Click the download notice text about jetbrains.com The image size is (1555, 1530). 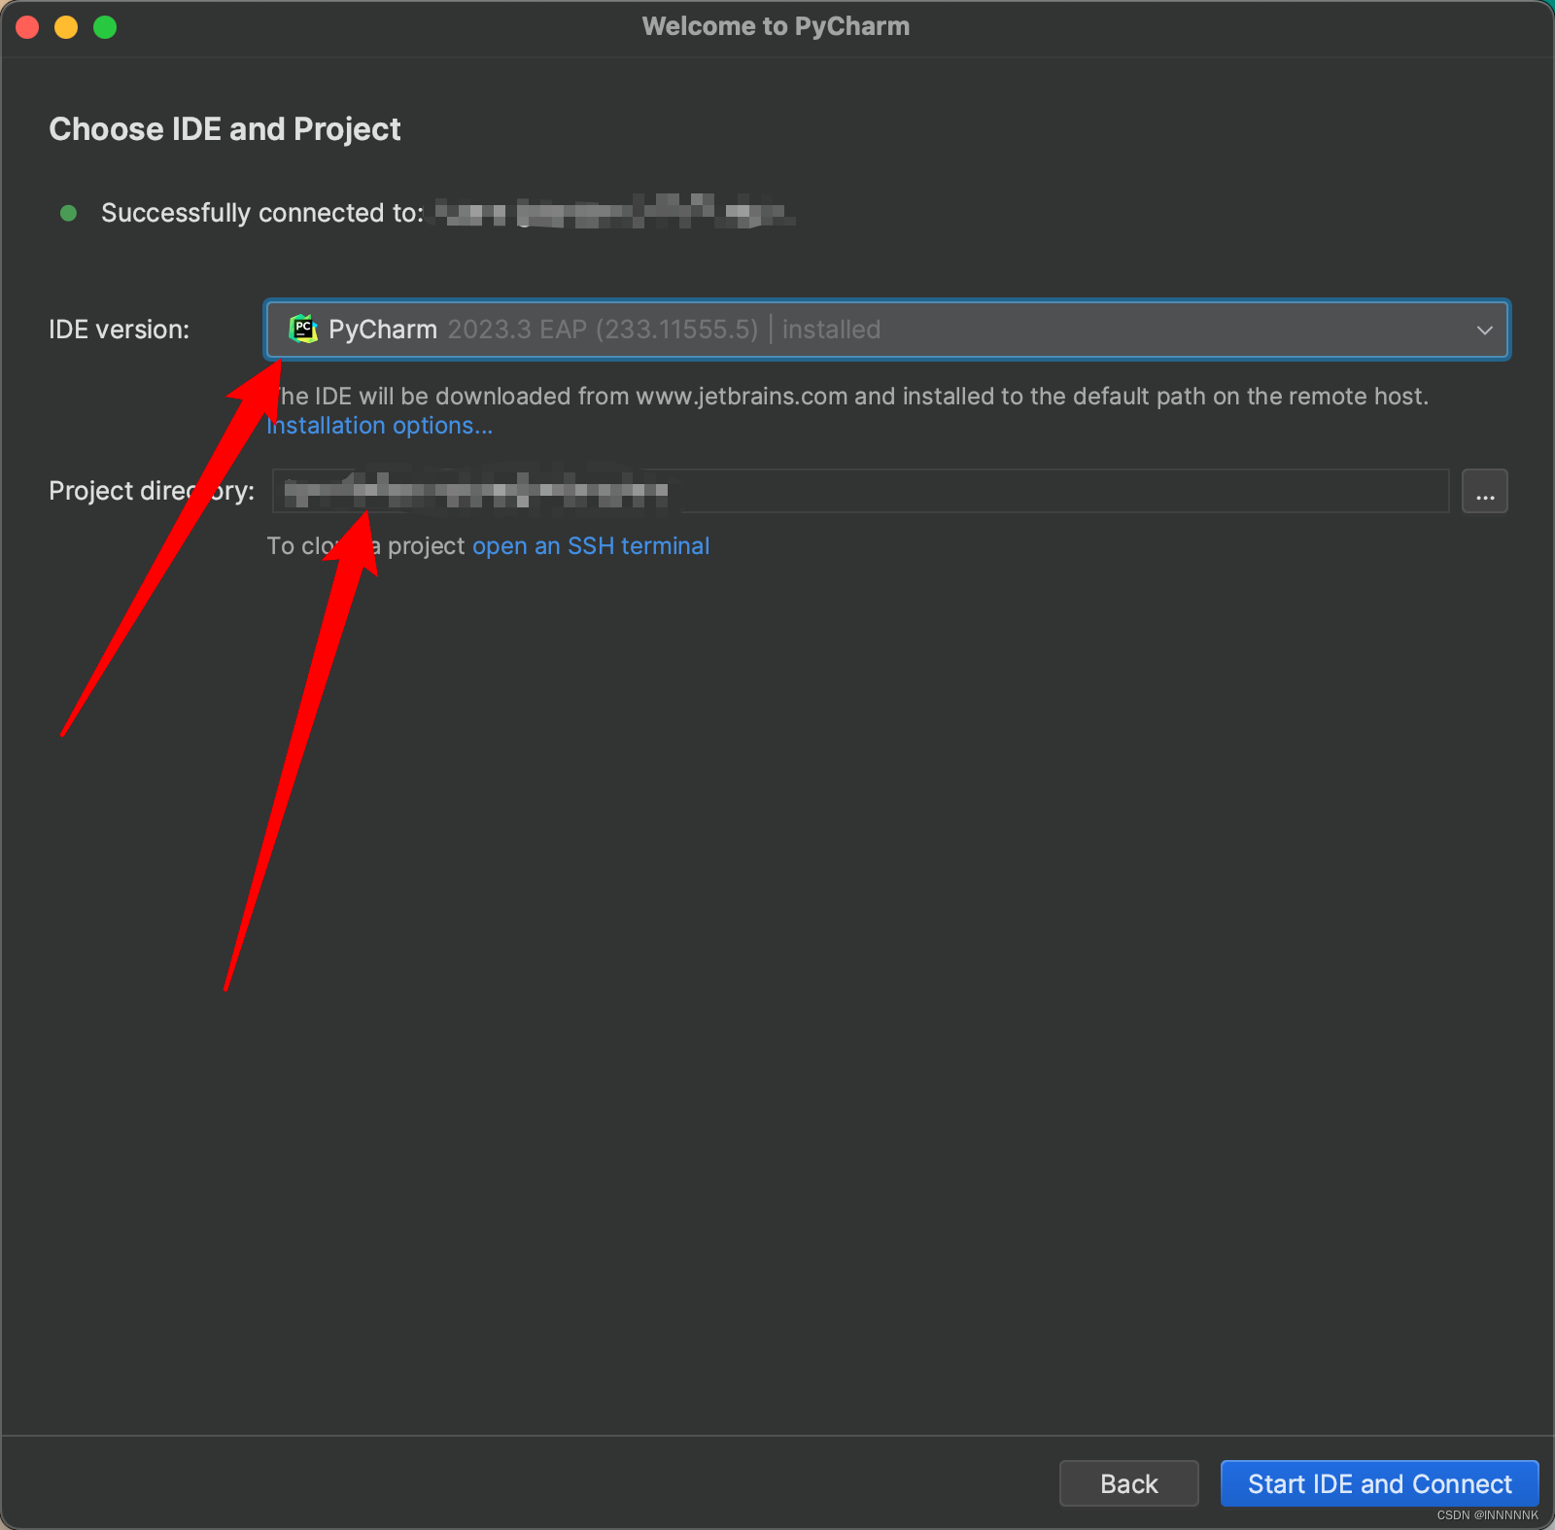(x=850, y=396)
